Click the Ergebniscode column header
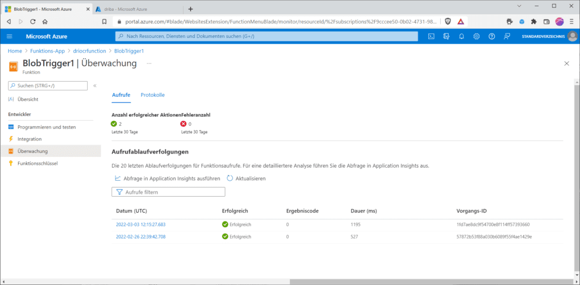 (x=302, y=211)
